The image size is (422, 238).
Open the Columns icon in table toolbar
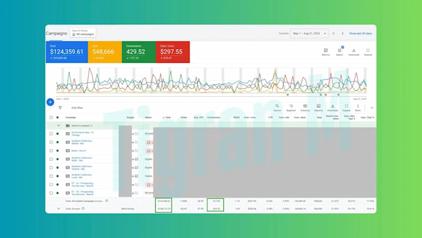(x=305, y=106)
